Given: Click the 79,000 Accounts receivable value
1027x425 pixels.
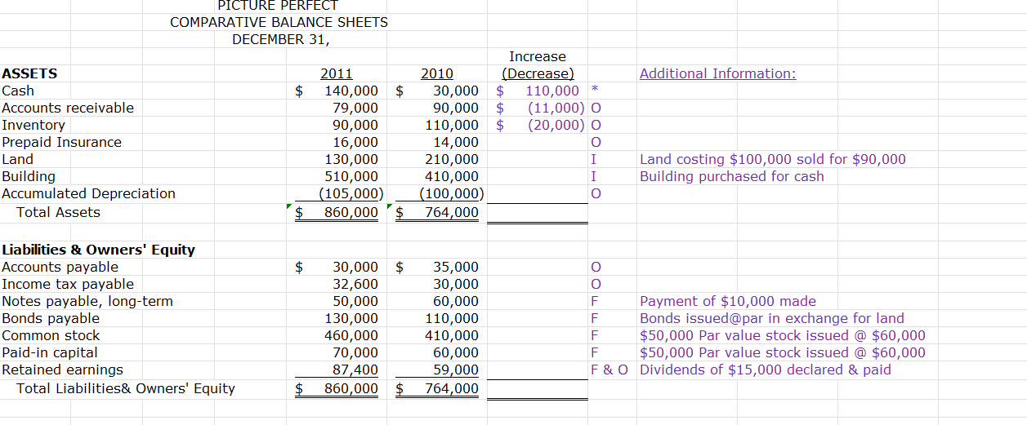Looking at the screenshot, I should 355,108.
